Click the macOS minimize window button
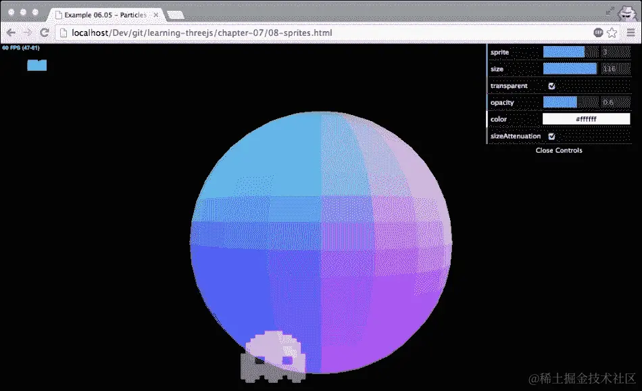This screenshot has width=642, height=391. pyautogui.click(x=24, y=12)
